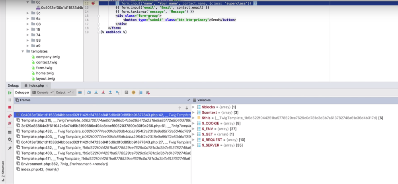
Task: Close the Output tab
Action: [x=73, y=93]
